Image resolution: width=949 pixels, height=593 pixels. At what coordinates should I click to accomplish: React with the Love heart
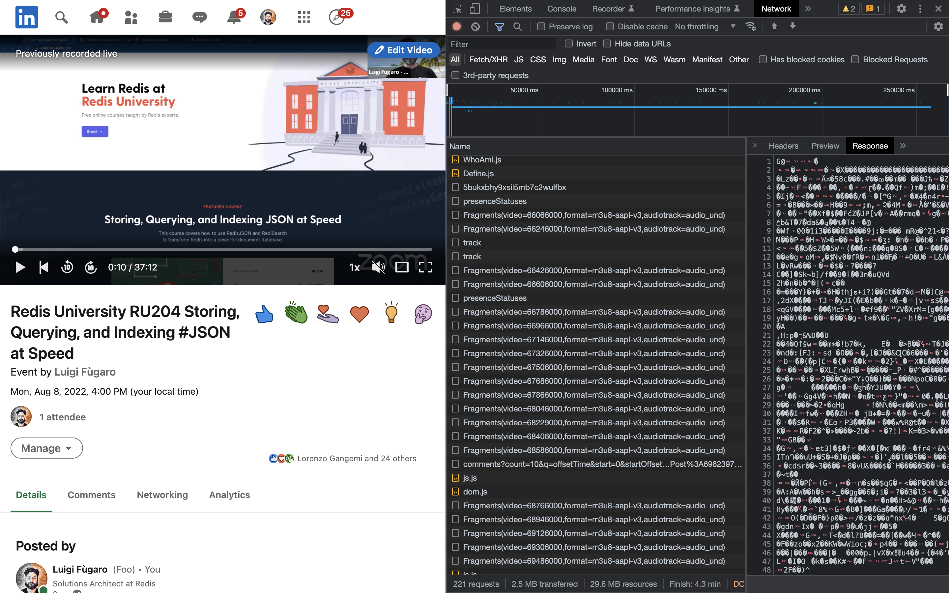(x=359, y=315)
